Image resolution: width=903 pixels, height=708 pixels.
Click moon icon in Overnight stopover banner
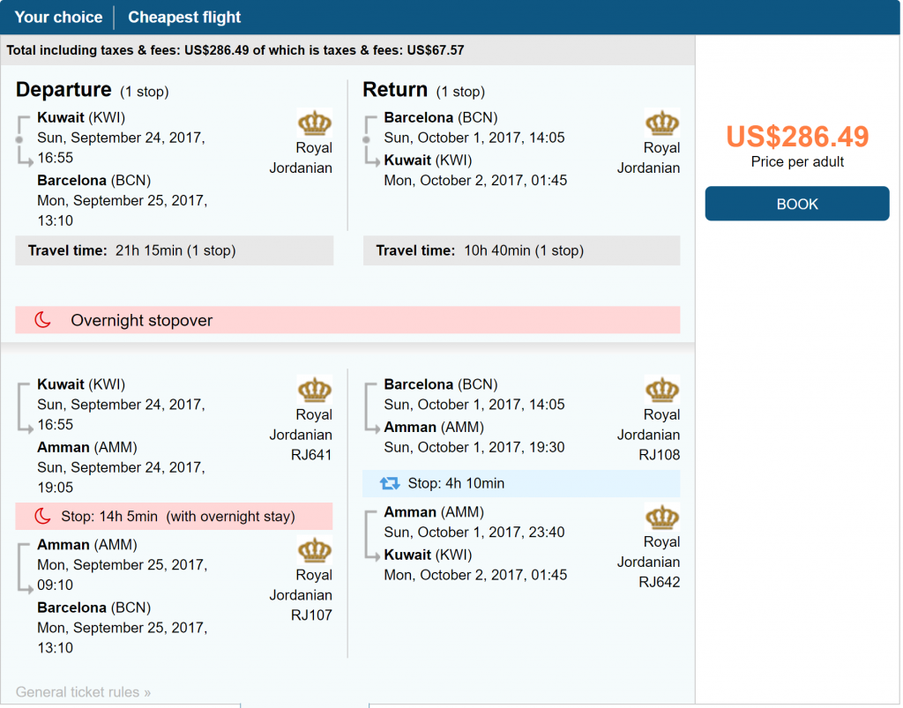point(43,320)
